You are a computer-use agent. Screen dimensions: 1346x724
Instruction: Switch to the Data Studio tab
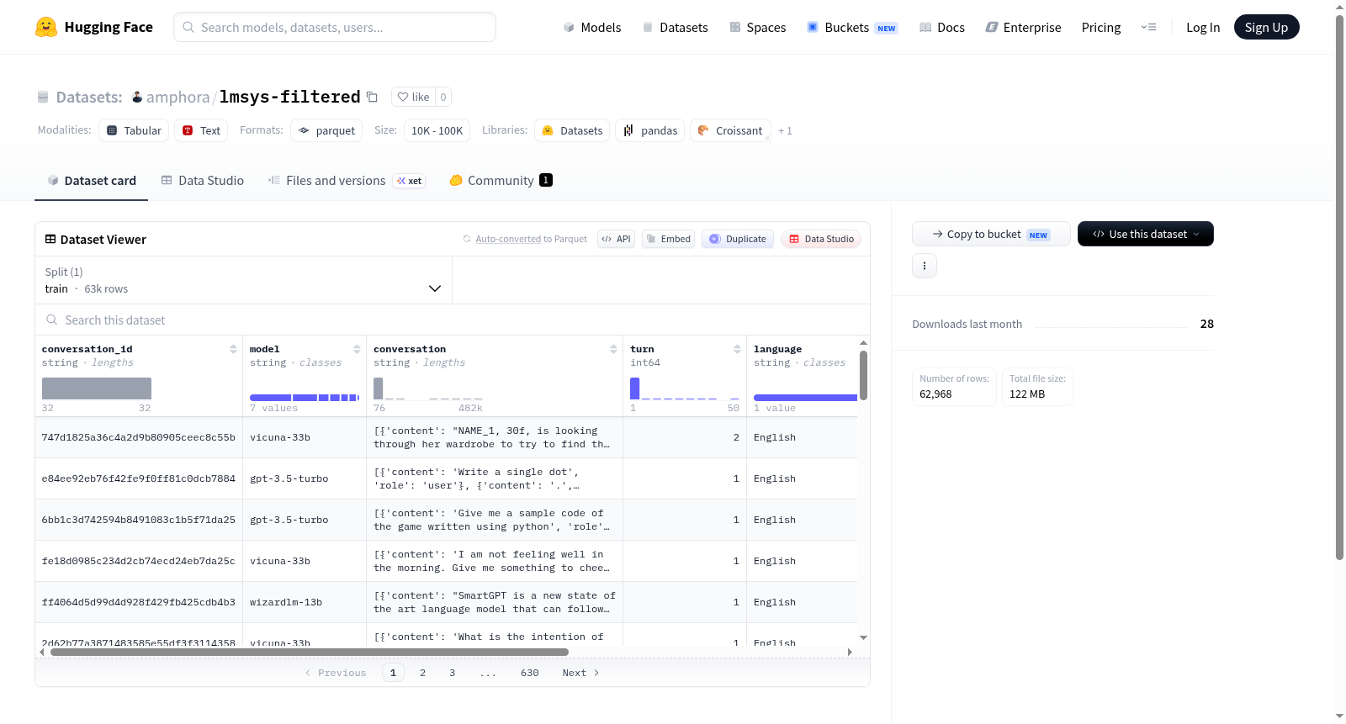(203, 181)
